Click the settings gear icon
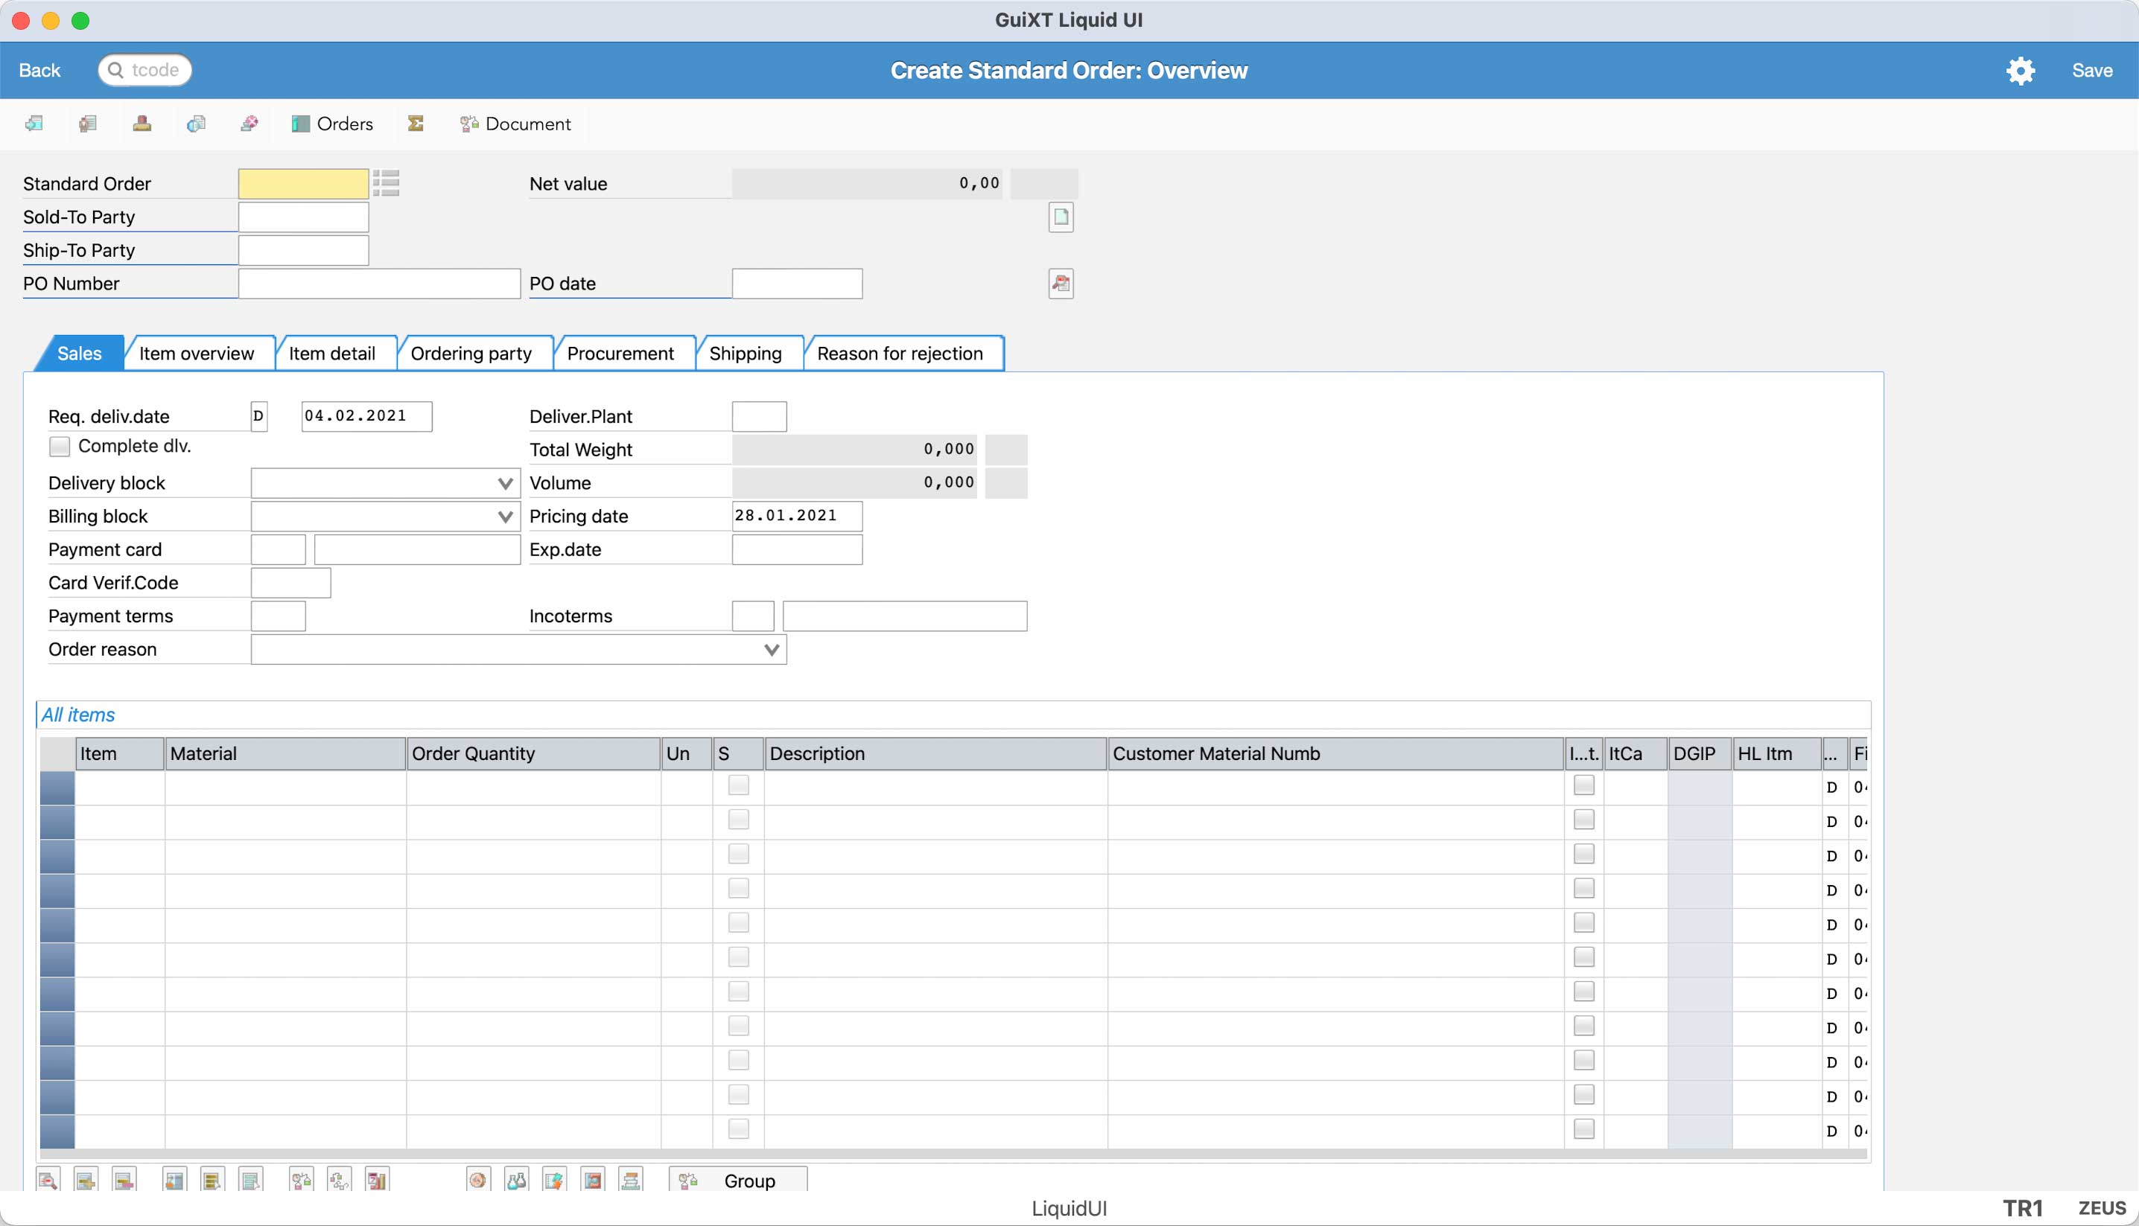The width and height of the screenshot is (2139, 1226). pos(2019,71)
